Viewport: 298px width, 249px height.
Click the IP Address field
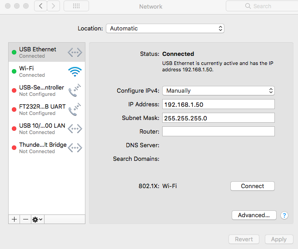pyautogui.click(x=219, y=104)
